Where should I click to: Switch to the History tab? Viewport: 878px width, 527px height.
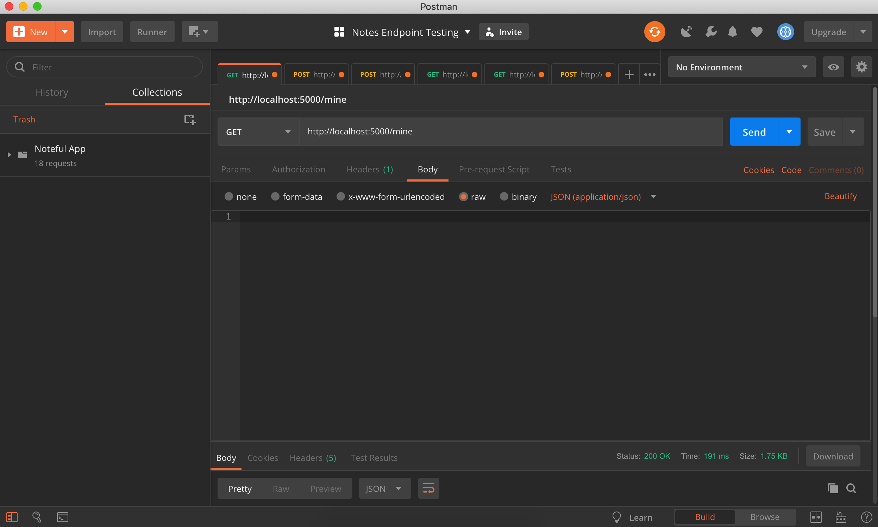[52, 92]
